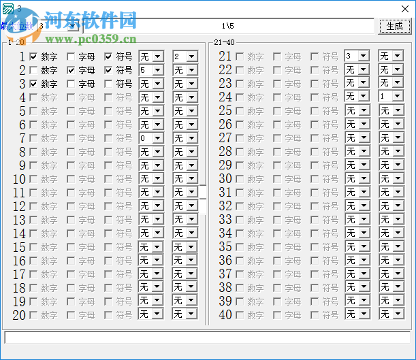
Task: Toggle 数字 checkbox in row 20
Action: click(33, 315)
